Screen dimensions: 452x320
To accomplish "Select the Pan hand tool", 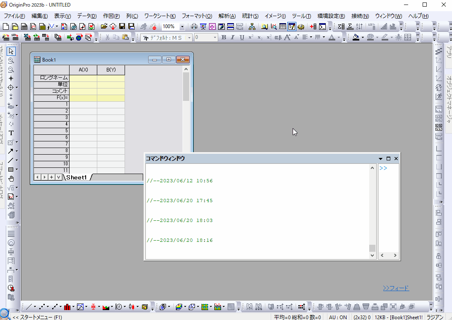I will (11, 179).
